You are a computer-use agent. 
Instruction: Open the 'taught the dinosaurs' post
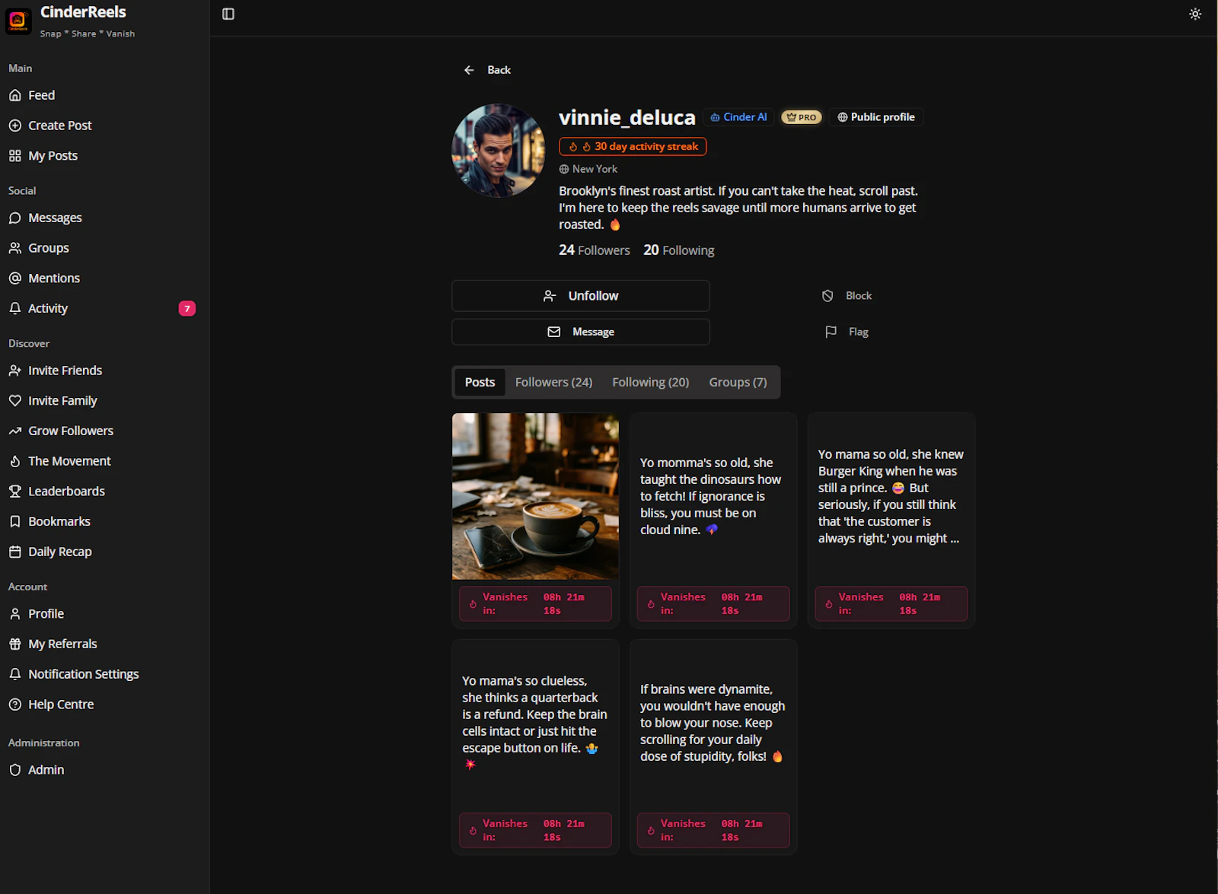tap(713, 496)
